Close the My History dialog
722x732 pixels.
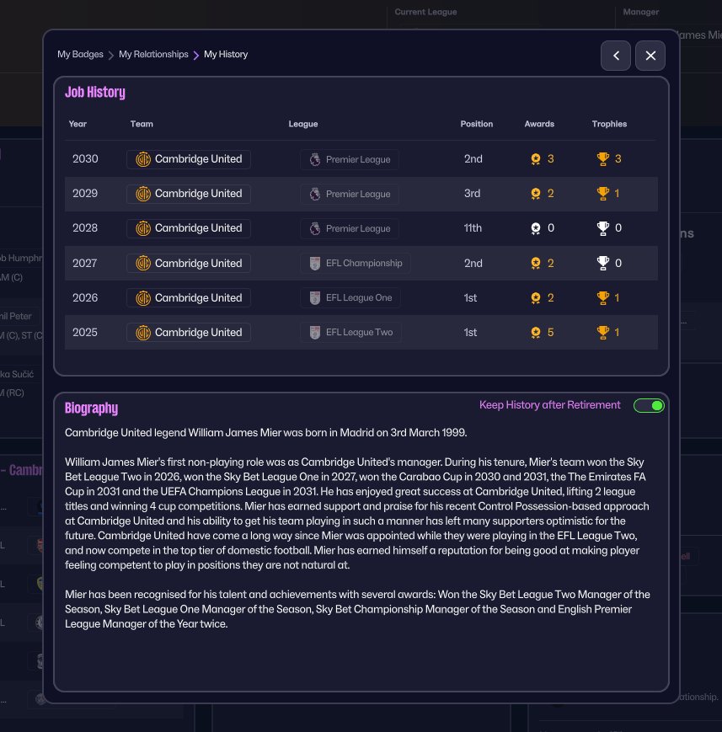click(650, 56)
